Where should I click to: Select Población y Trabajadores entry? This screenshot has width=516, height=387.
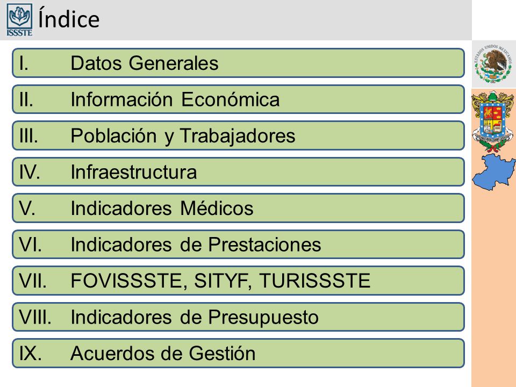click(x=238, y=135)
